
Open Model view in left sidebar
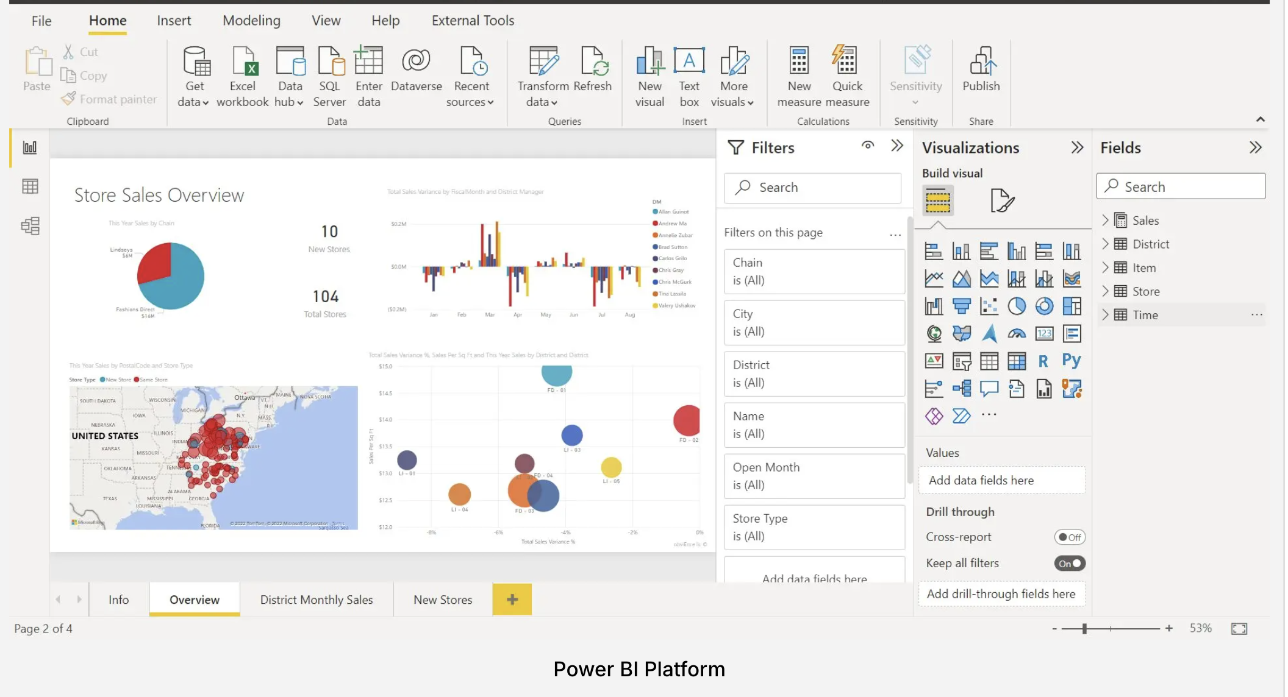[x=30, y=226]
